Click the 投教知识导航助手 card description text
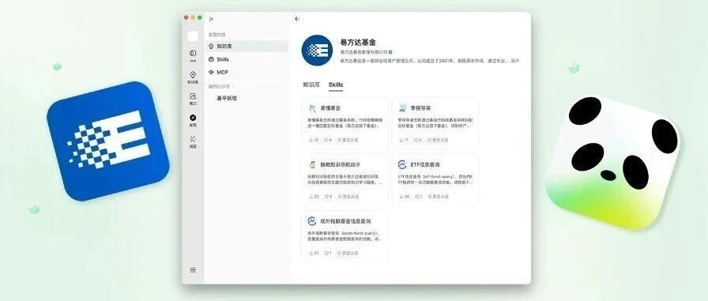The width and height of the screenshot is (708, 301). tap(345, 179)
